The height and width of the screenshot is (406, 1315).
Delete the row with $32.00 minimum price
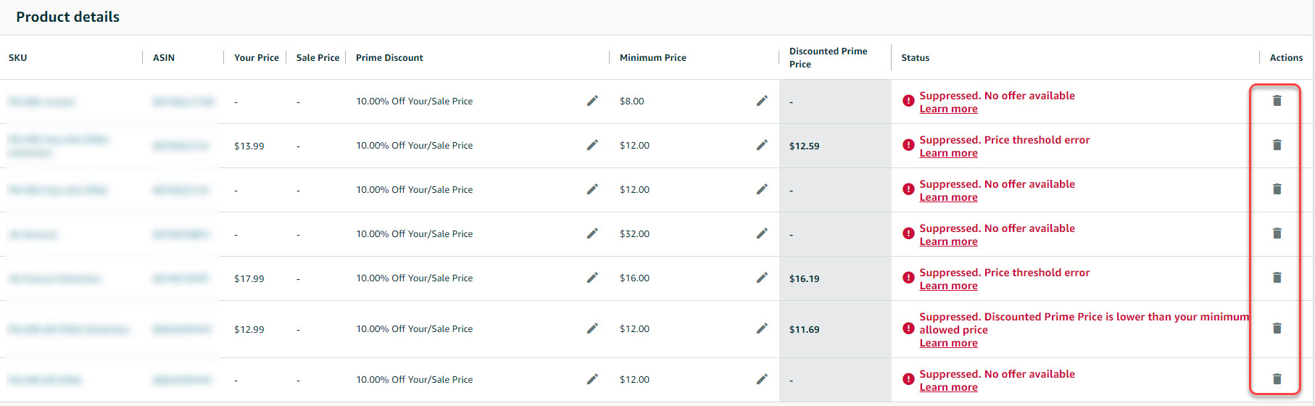tap(1277, 233)
